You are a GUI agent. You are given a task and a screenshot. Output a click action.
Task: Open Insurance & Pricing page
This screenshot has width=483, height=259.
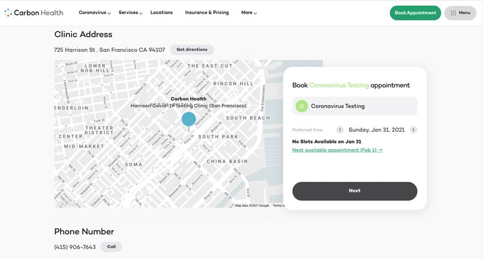click(x=207, y=13)
